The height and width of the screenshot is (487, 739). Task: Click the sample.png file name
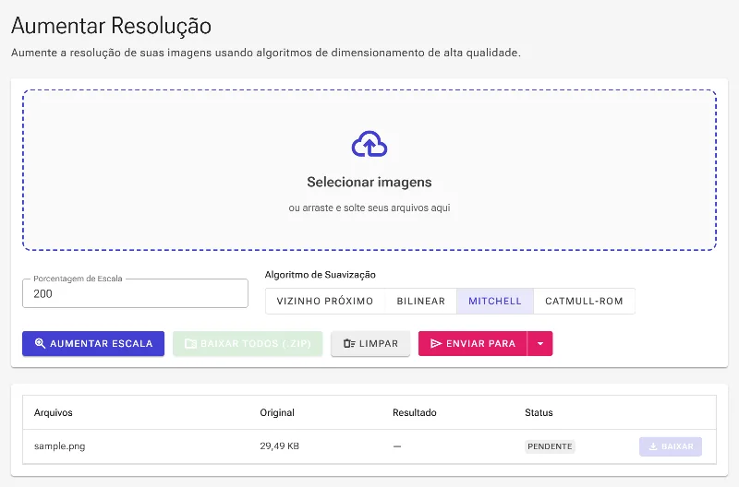tap(59, 446)
